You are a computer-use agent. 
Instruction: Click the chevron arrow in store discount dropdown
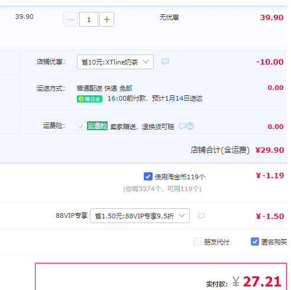pyautogui.click(x=145, y=62)
